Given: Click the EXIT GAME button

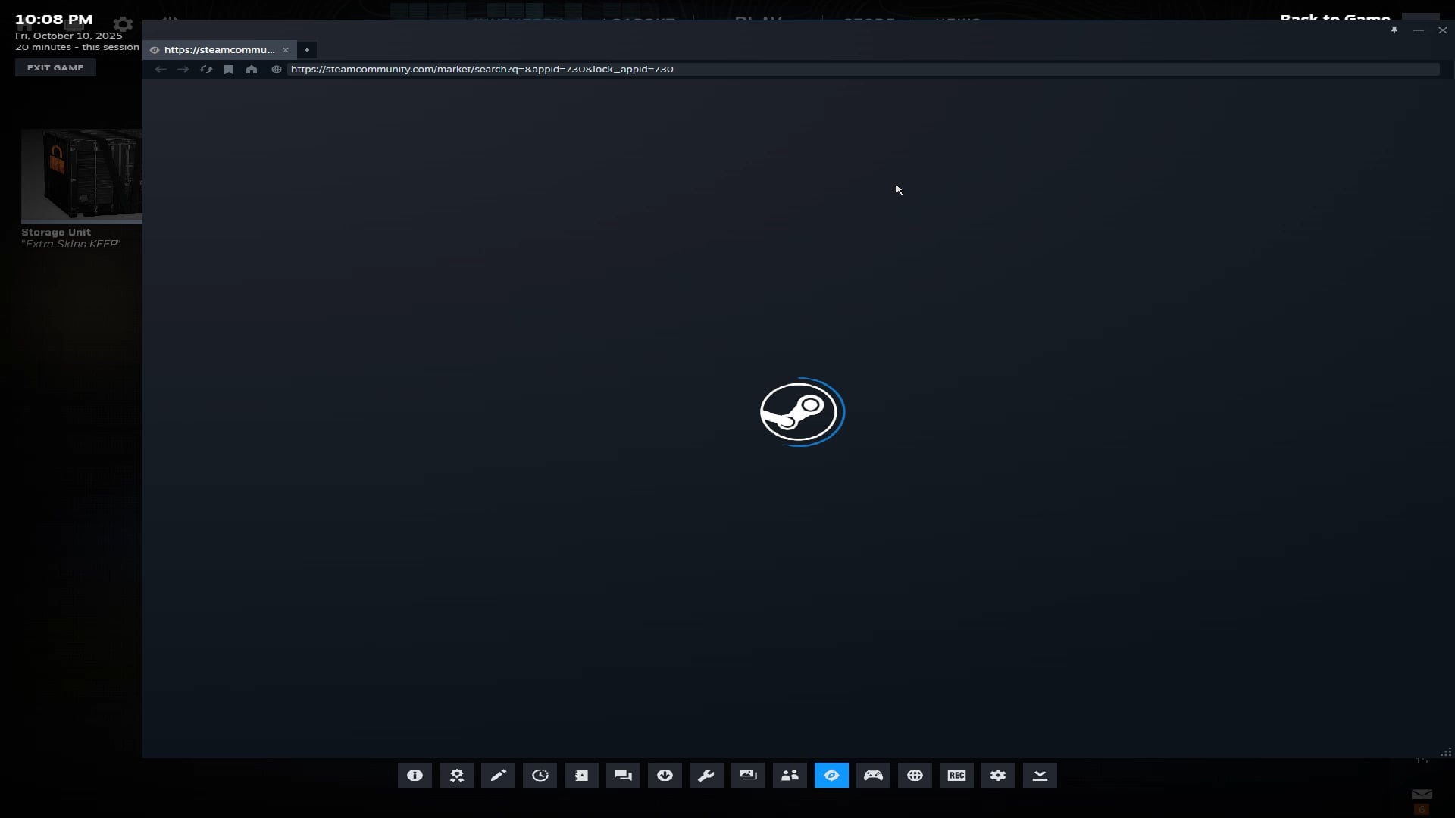Looking at the screenshot, I should pos(55,67).
